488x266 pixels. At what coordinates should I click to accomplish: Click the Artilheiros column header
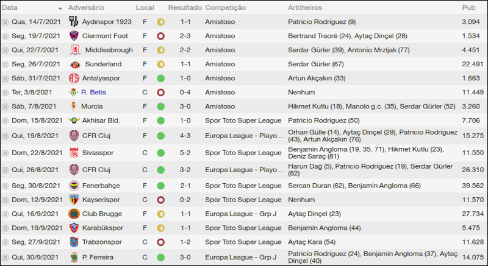pyautogui.click(x=307, y=7)
